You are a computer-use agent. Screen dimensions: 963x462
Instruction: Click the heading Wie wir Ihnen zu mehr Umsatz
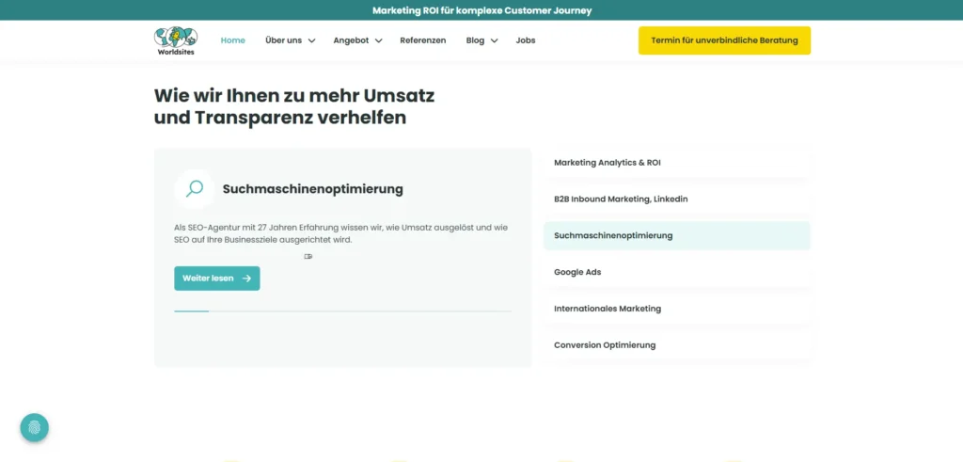point(294,106)
